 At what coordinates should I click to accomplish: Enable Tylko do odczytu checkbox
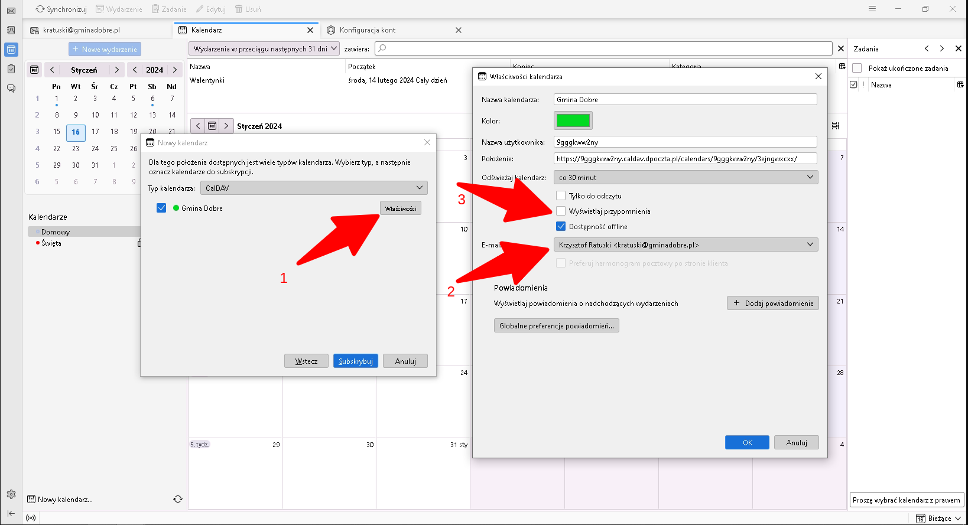point(561,195)
